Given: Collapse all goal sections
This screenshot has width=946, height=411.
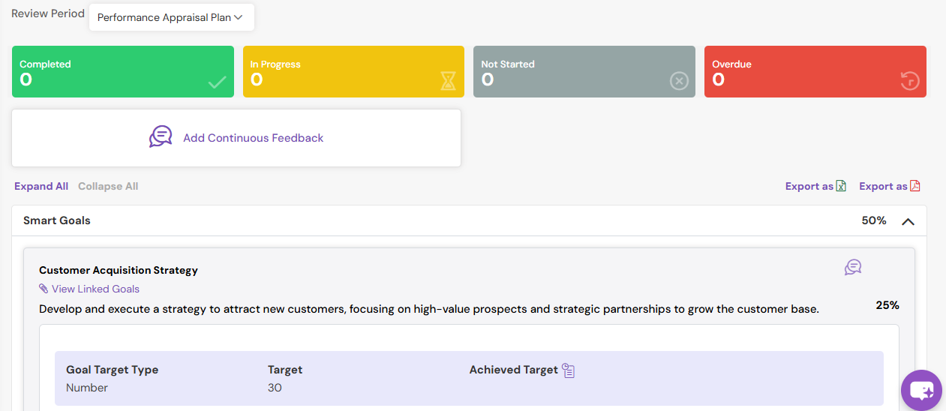Looking at the screenshot, I should 108,186.
